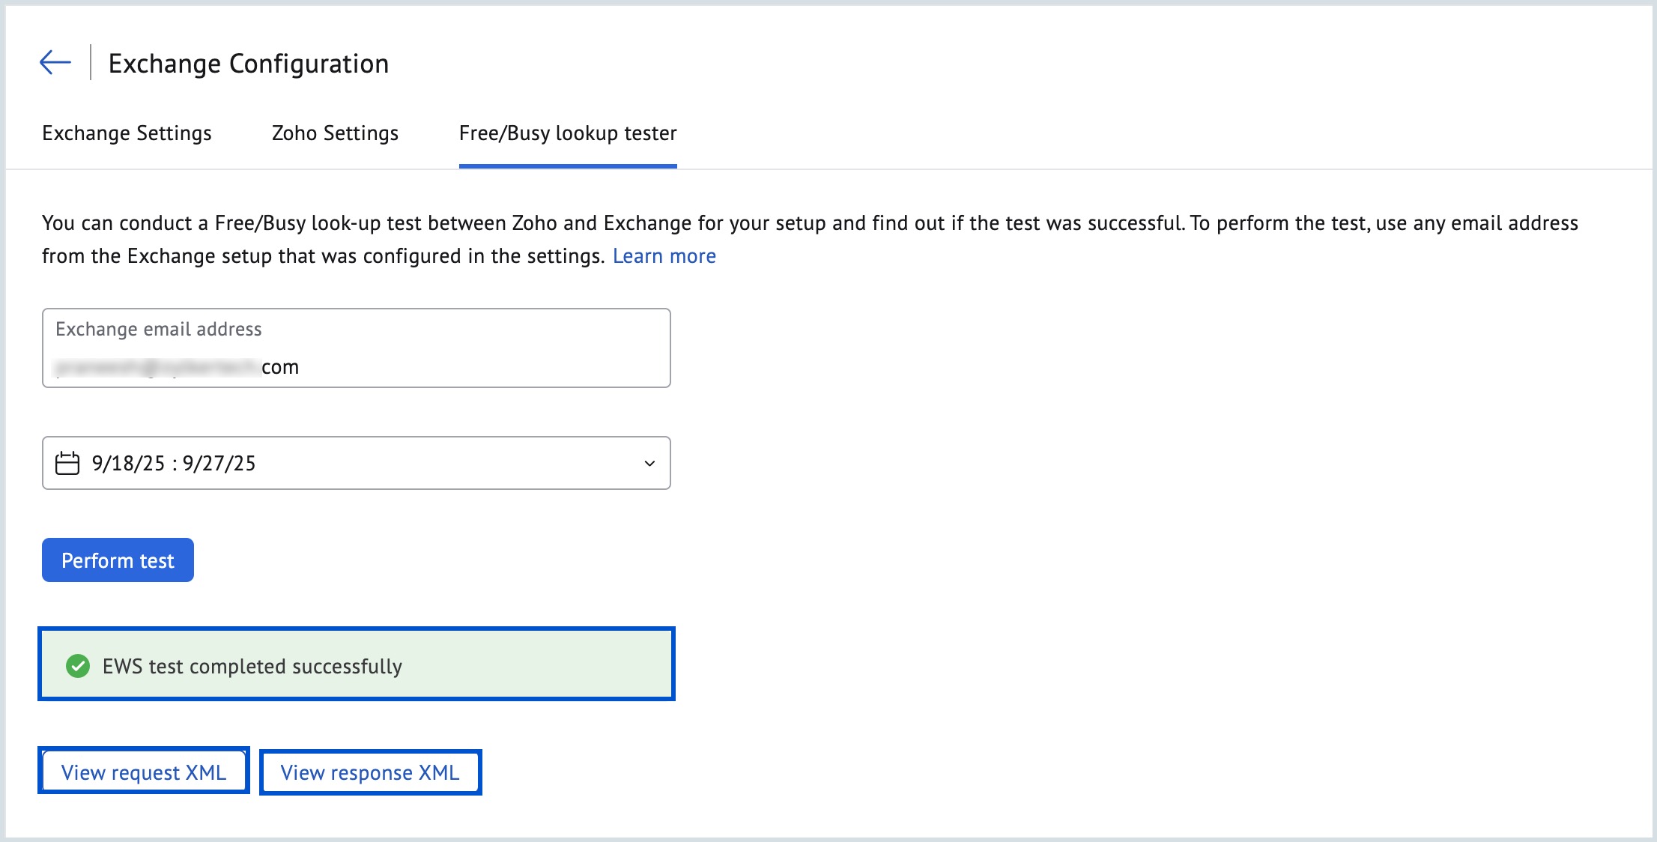Open View response XML

click(370, 772)
